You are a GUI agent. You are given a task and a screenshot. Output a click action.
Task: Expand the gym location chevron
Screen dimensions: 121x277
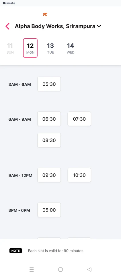pyautogui.click(x=99, y=26)
